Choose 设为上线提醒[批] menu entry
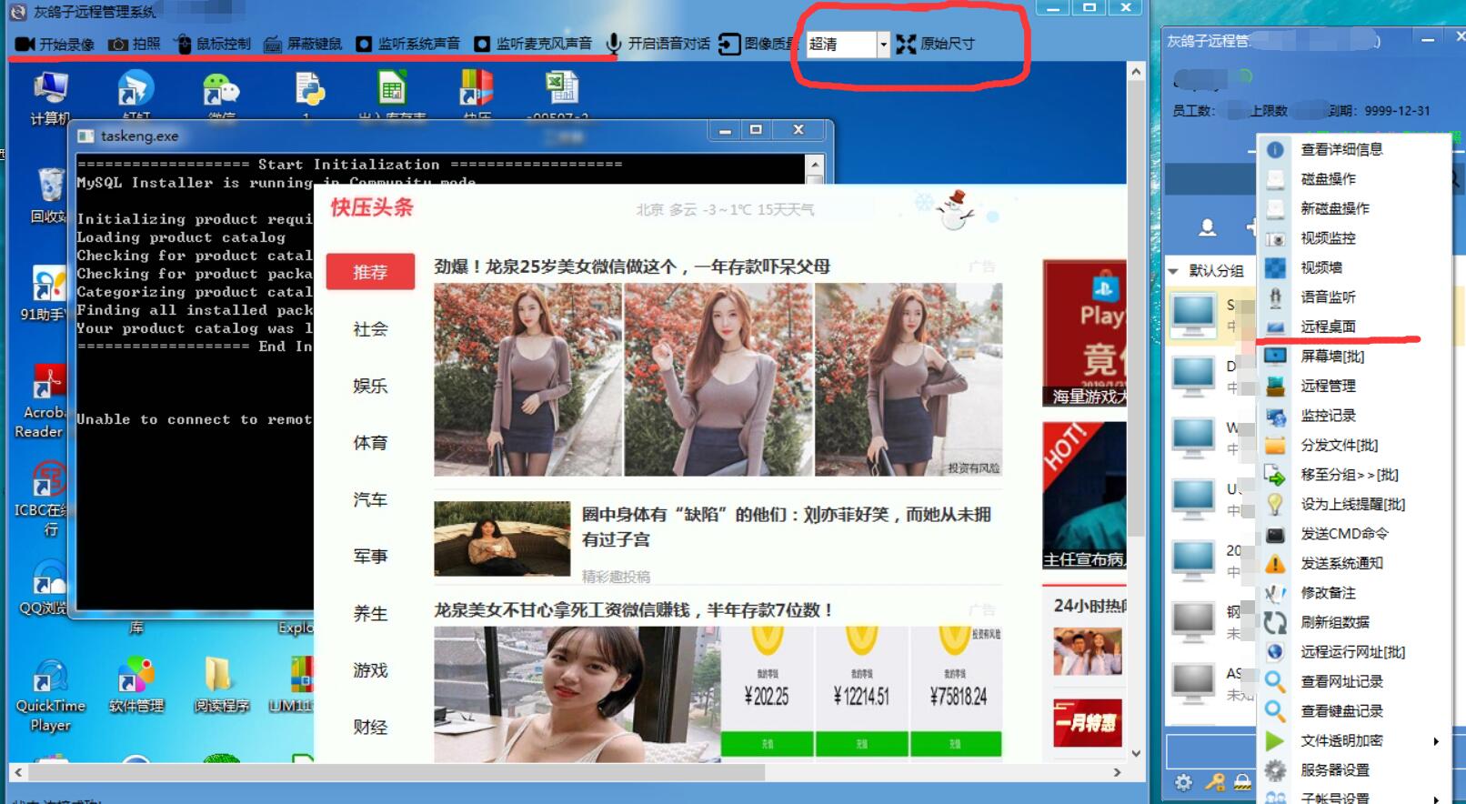 [x=1352, y=504]
